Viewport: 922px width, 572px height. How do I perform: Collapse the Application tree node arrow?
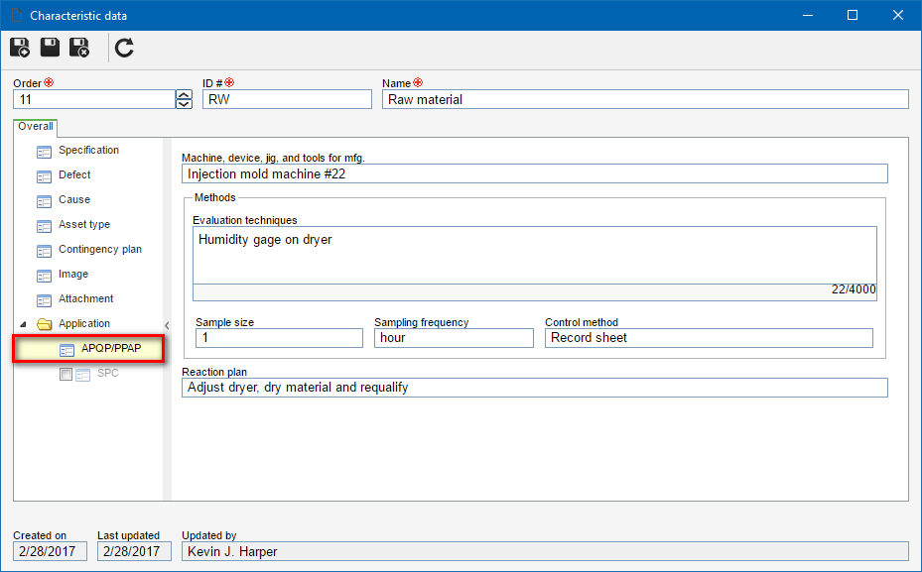tap(24, 324)
